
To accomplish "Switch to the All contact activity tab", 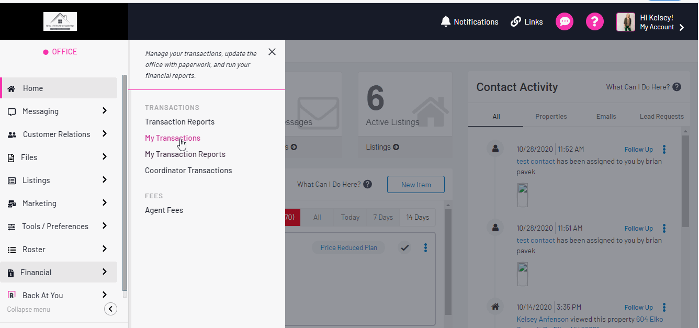I will [496, 117].
